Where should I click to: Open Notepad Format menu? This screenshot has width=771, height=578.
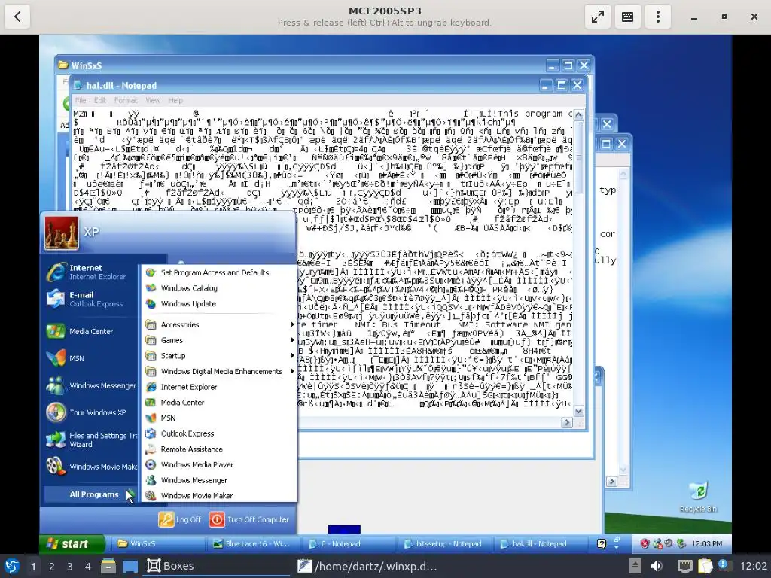click(126, 100)
